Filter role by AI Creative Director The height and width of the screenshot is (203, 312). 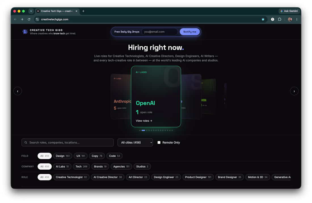point(108,177)
